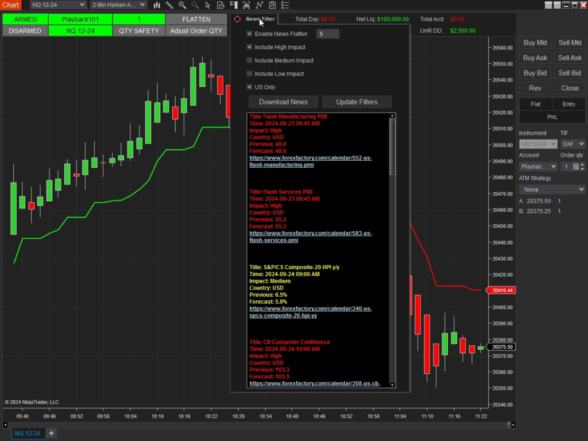This screenshot has height=441, width=588.
Task: Enable Include Medium Impact news
Action: [x=250, y=60]
